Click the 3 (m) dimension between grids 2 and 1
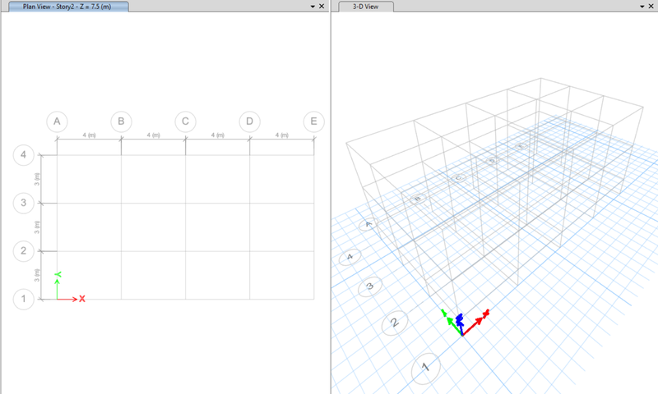Image resolution: width=658 pixels, height=394 pixels. click(x=37, y=275)
